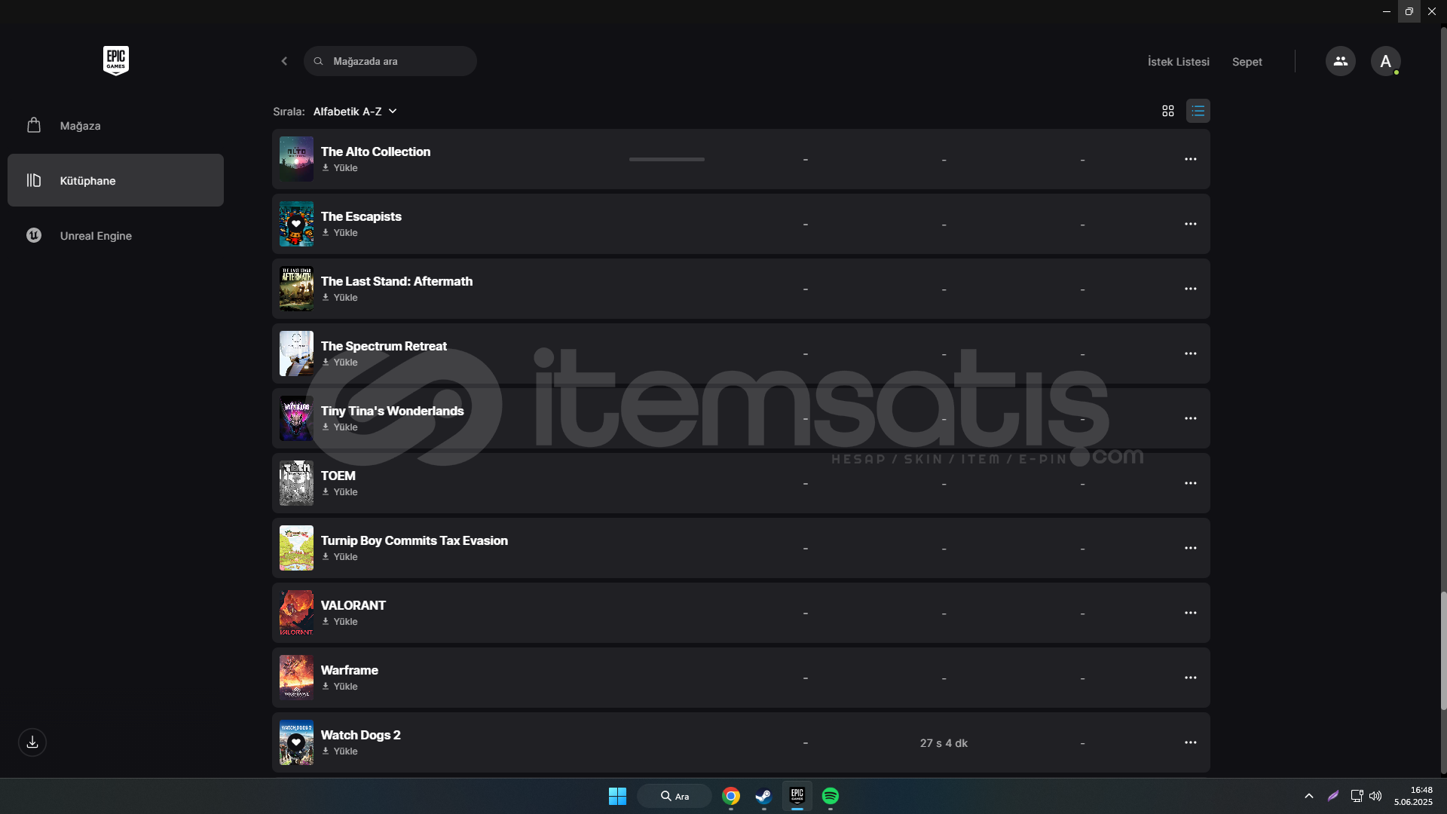Install Tiny Tina's Wonderlands via Yükle
This screenshot has height=814, width=1447.
click(x=340, y=427)
